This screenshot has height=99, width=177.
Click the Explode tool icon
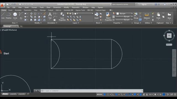44,17
